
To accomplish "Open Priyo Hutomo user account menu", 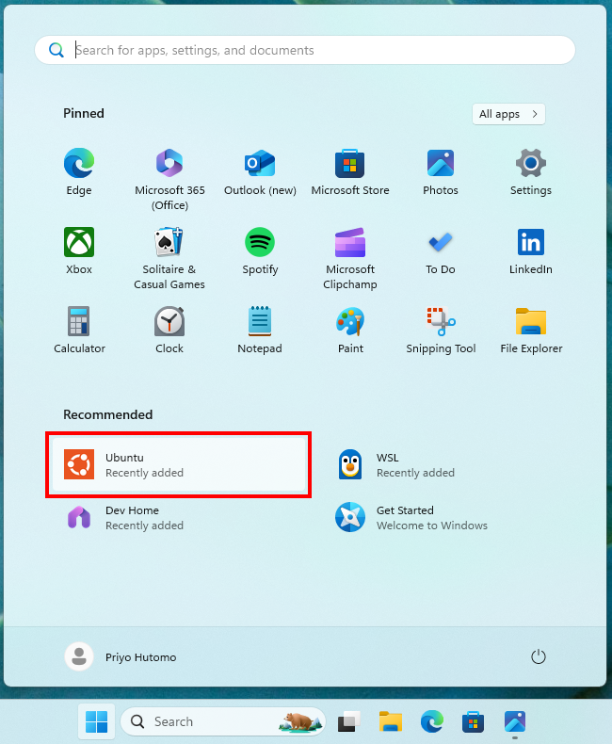I will pyautogui.click(x=121, y=656).
